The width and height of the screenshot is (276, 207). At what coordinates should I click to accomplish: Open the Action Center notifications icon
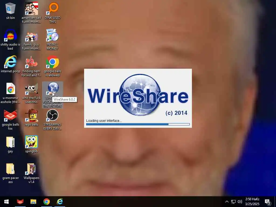coord(268,202)
